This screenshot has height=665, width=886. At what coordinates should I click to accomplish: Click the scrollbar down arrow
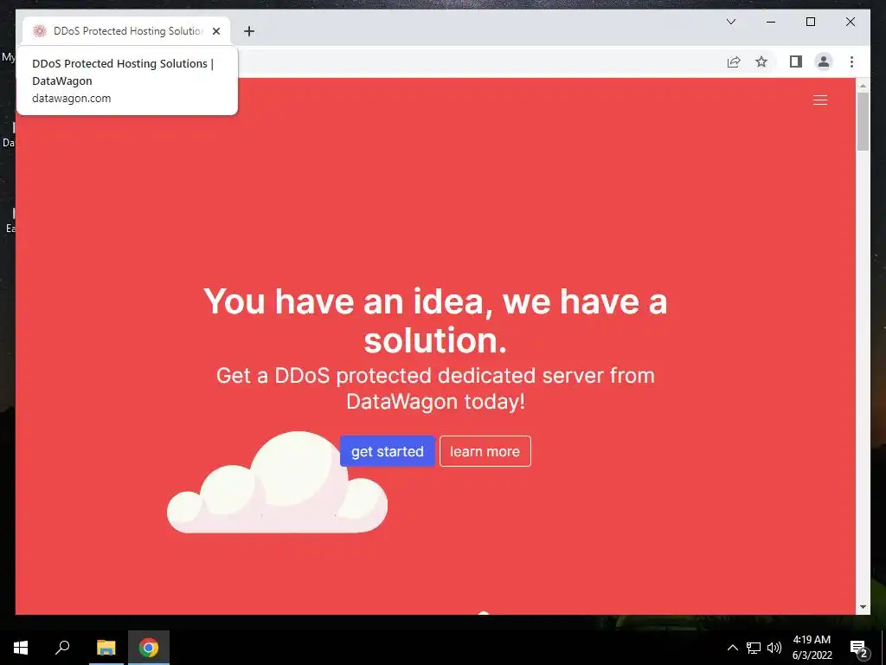click(x=863, y=607)
